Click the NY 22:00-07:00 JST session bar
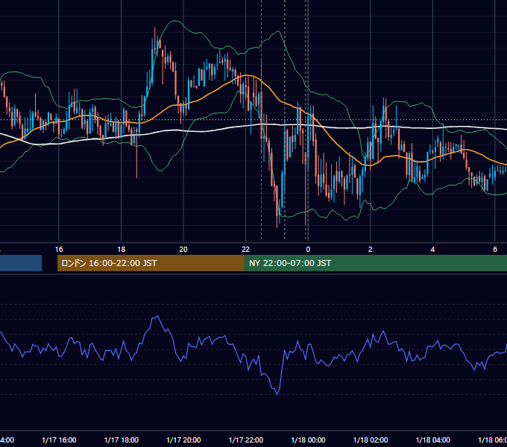Screen dimensions: 507x447 375,263
